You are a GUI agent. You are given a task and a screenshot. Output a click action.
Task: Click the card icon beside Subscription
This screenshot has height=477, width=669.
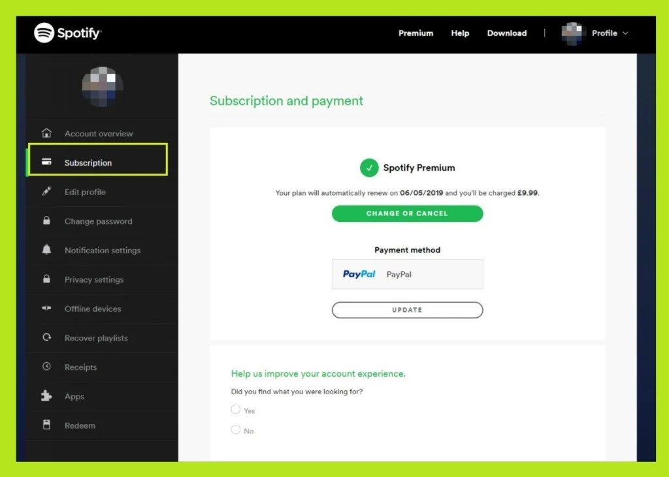[x=46, y=162]
